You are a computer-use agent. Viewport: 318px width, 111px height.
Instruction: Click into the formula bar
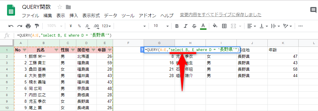pos(166,35)
